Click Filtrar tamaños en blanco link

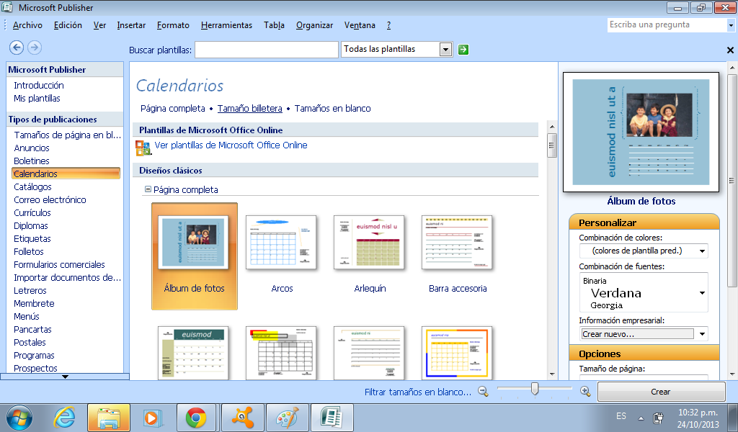click(417, 392)
